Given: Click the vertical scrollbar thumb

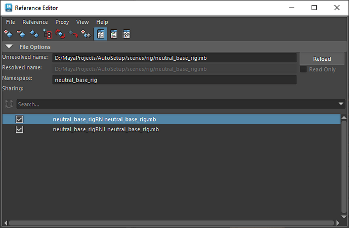Looking at the screenshot, I should tap(344, 167).
